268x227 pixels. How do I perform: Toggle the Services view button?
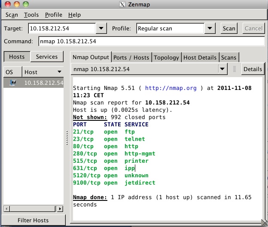tap(47, 57)
